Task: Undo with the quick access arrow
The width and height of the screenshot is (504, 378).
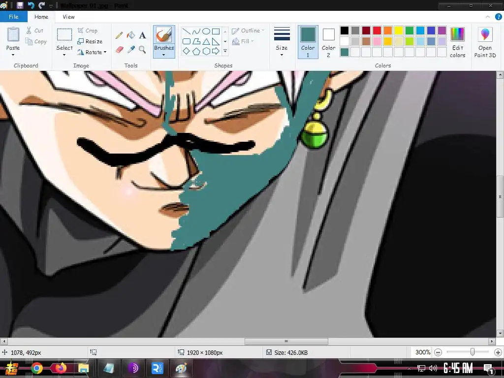Action: pyautogui.click(x=31, y=5)
